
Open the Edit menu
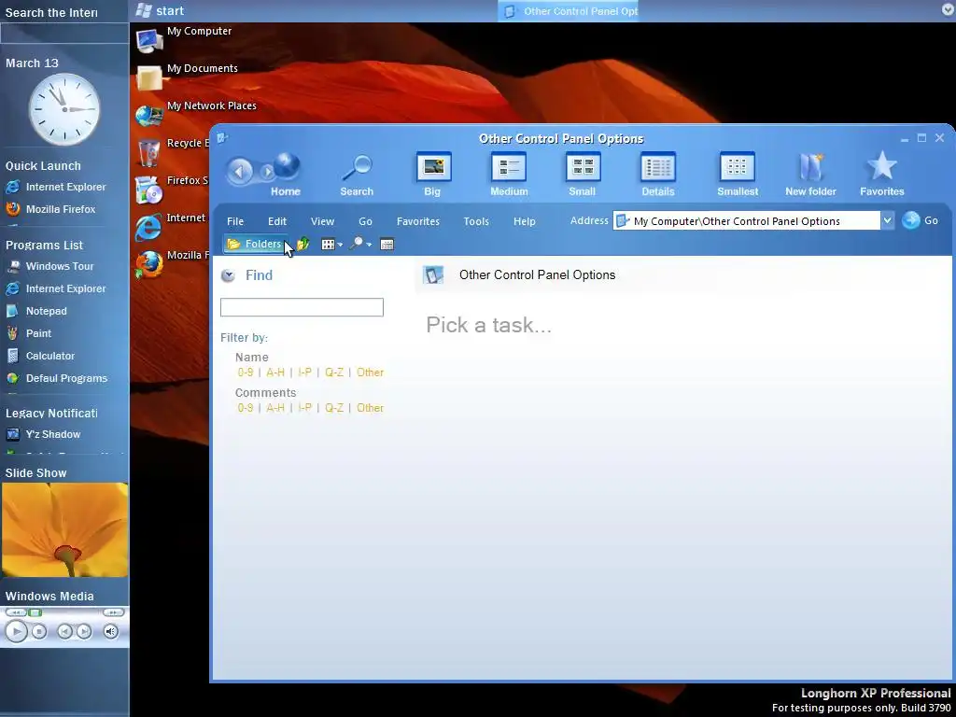coord(277,221)
